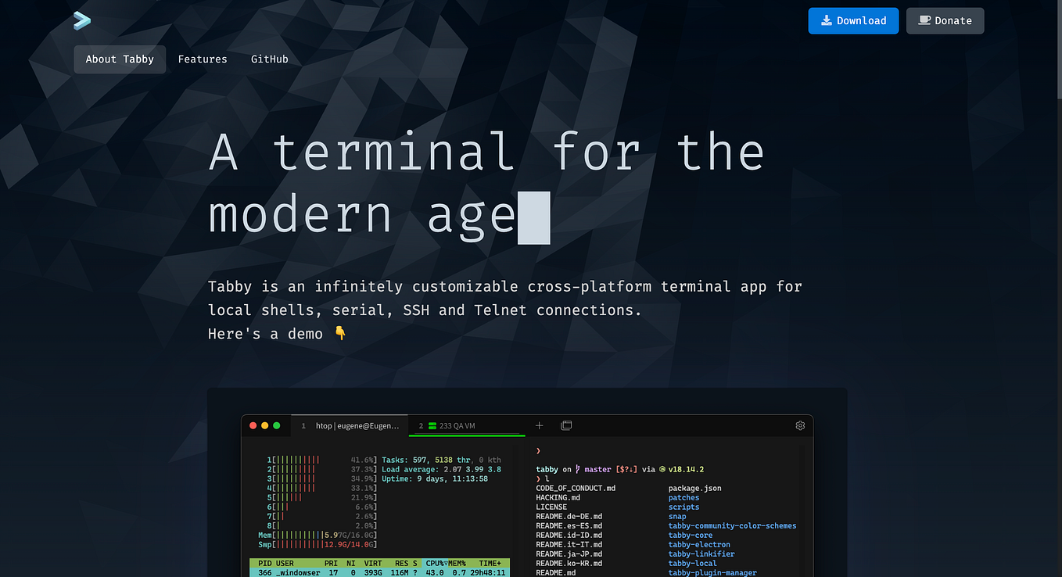This screenshot has width=1062, height=577.
Task: Click the duplicate tab icon beside the plus
Action: click(x=566, y=425)
